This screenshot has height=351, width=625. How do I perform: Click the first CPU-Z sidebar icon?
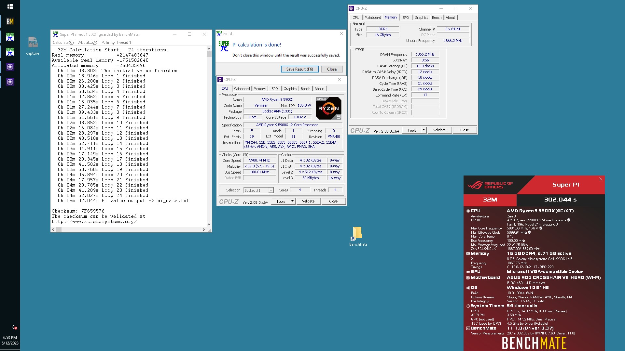tap(10, 67)
